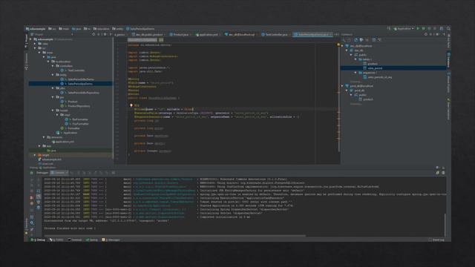This screenshot has width=475, height=267.
Task: Open Search Everywhere magnifier icon
Action: 448,28
